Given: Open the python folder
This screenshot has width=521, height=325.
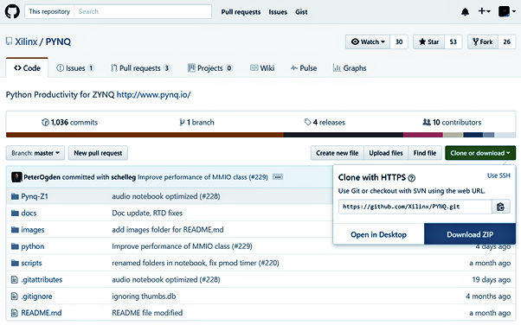Looking at the screenshot, I should pos(33,246).
